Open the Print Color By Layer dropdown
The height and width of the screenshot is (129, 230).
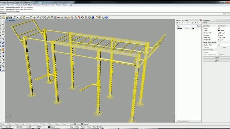coord(224,37)
